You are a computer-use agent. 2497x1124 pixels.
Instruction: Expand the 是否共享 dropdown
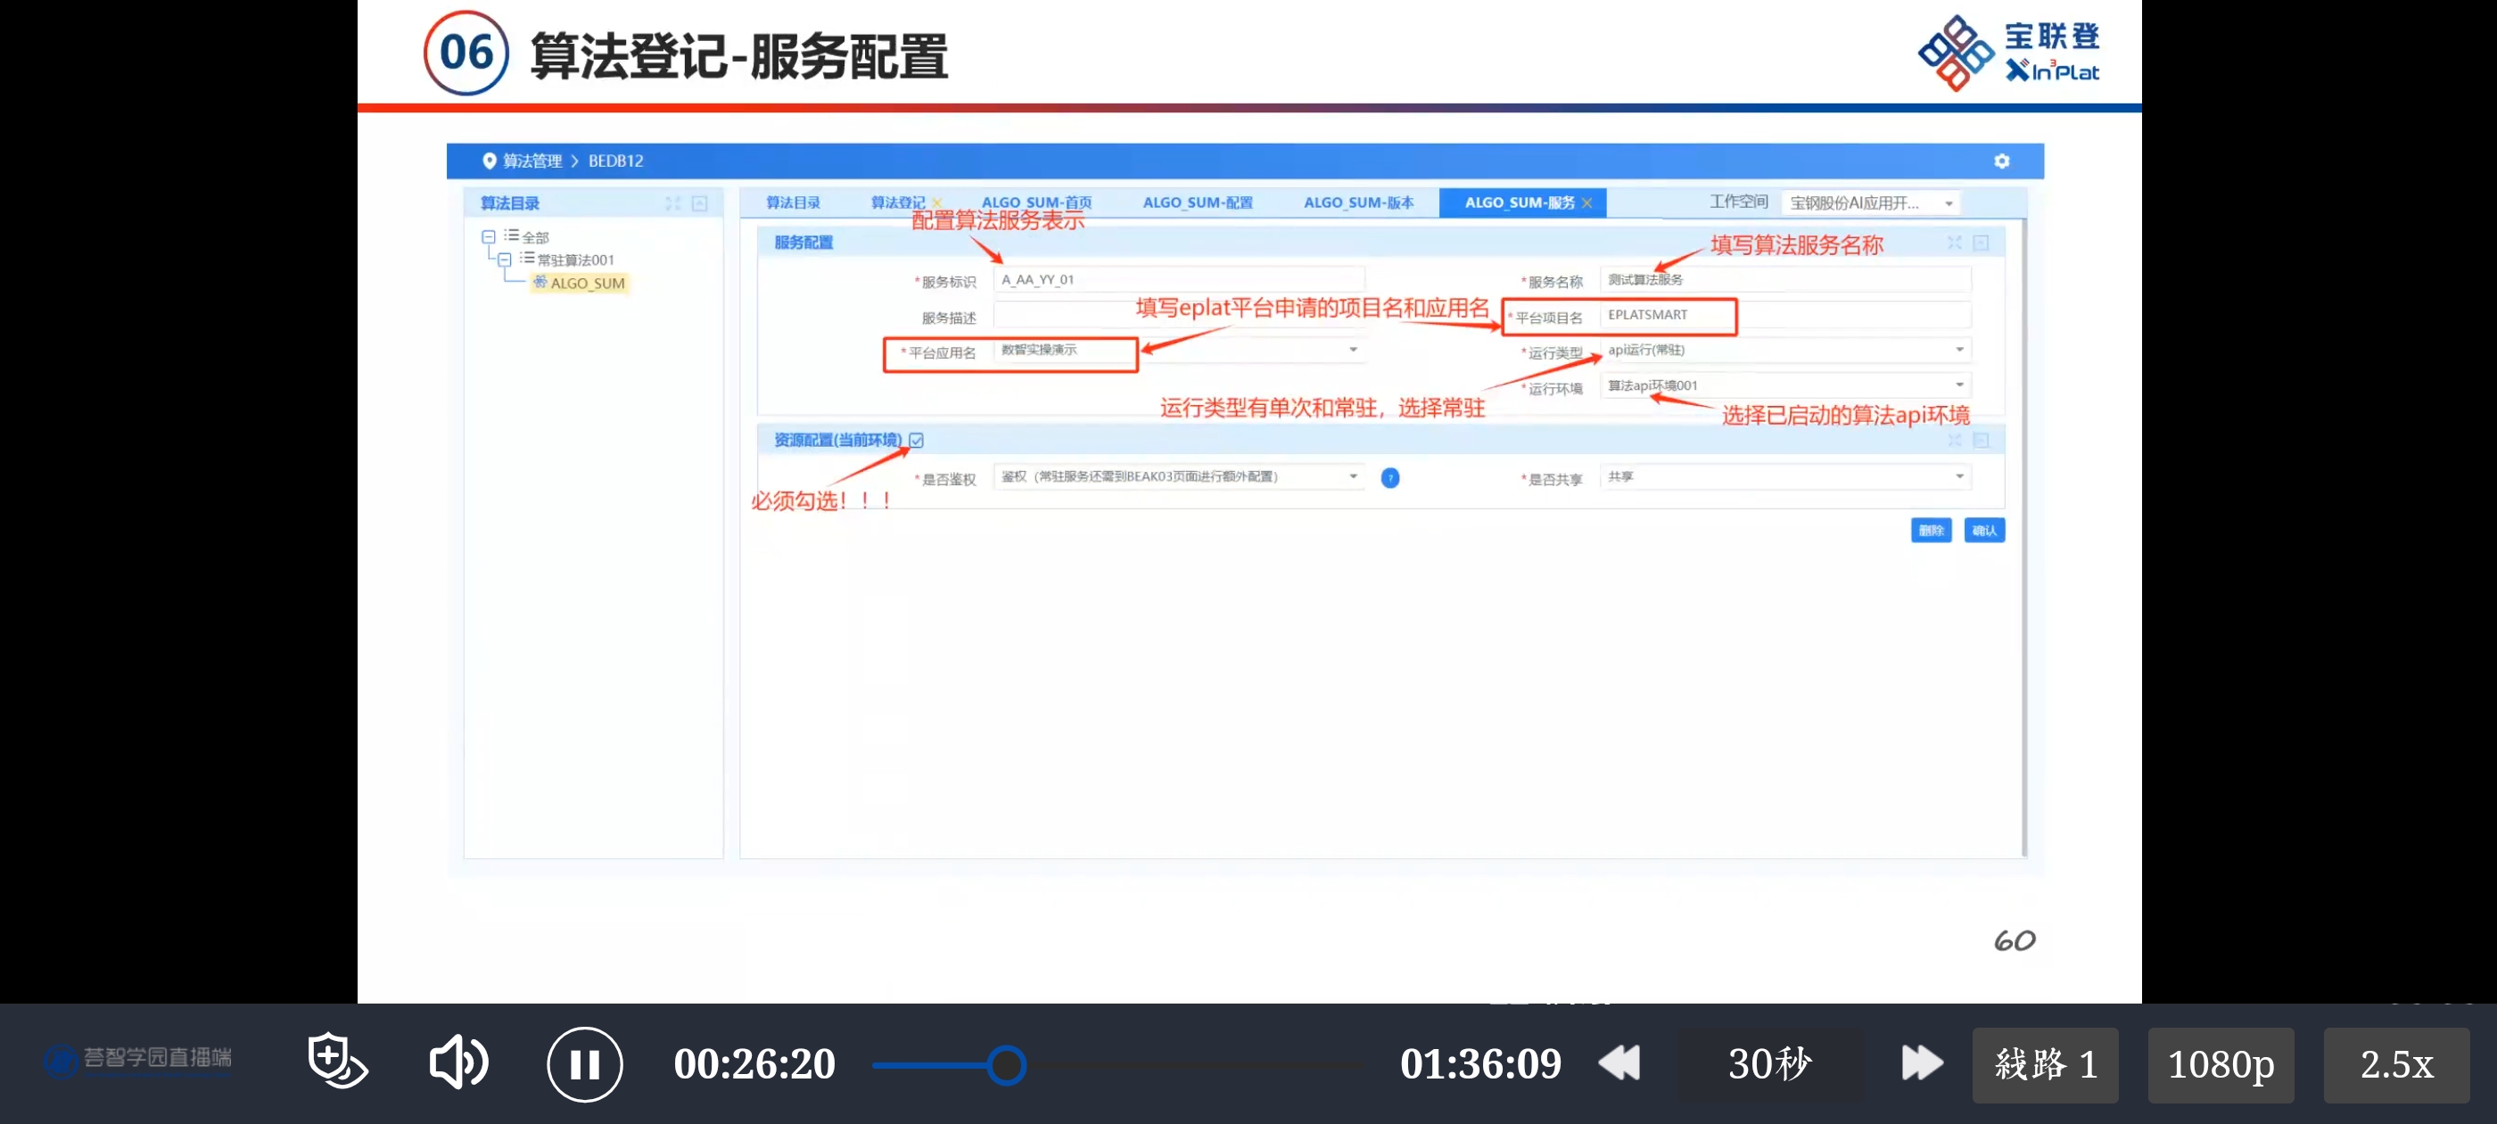tap(1959, 477)
